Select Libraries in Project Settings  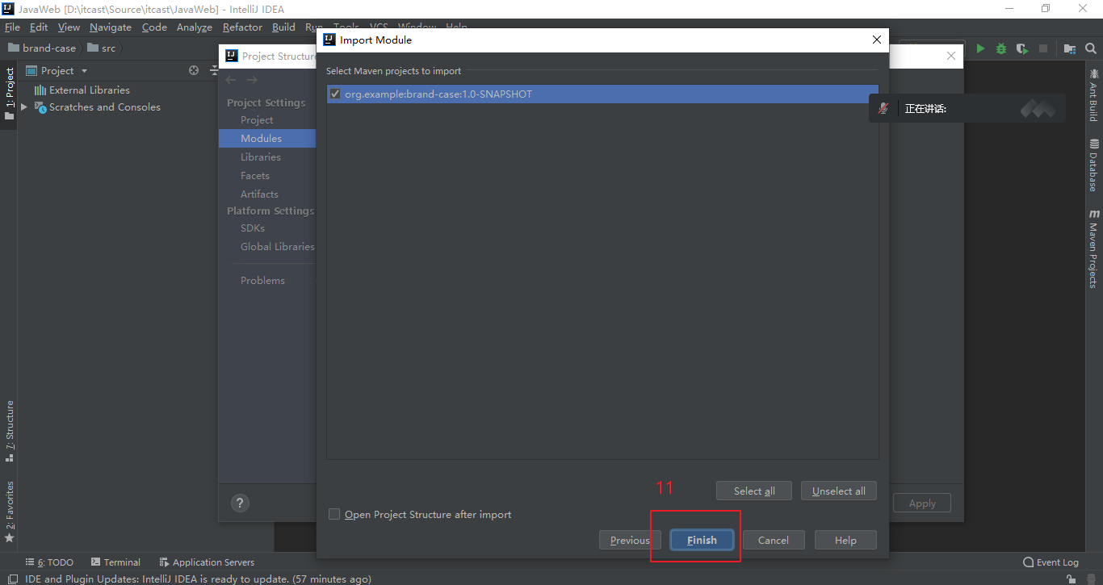(261, 157)
